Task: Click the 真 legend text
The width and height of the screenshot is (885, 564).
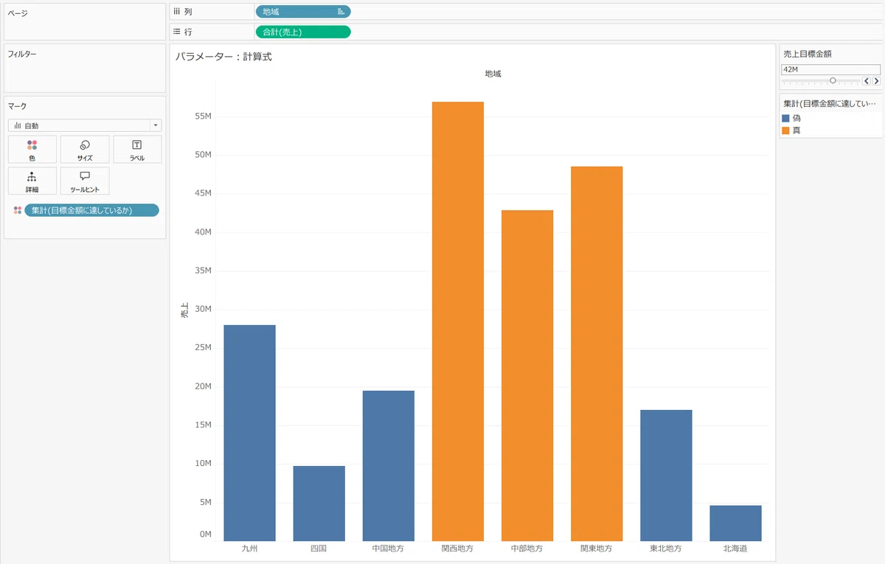Action: coord(796,130)
